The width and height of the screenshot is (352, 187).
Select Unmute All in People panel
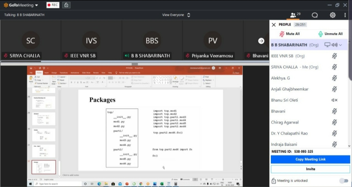330,34
